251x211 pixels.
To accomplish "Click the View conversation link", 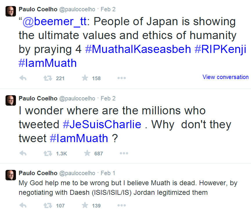I will (x=225, y=77).
